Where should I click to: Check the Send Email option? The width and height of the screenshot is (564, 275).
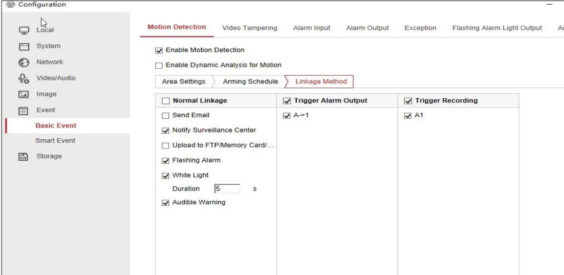tap(165, 116)
